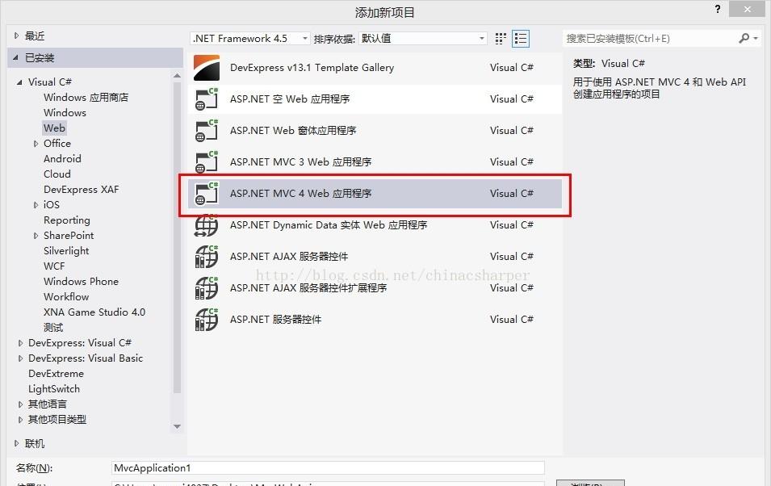
Task: Open the 排序依据 默认值 dropdown
Action: tap(423, 39)
